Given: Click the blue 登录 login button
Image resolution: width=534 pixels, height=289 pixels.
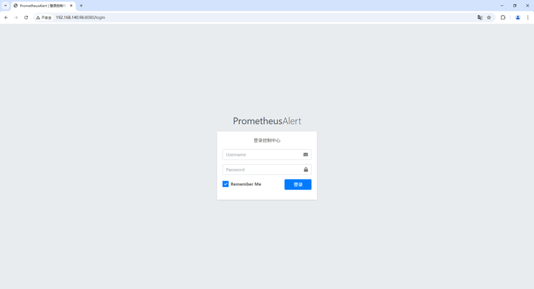Looking at the screenshot, I should (x=298, y=185).
